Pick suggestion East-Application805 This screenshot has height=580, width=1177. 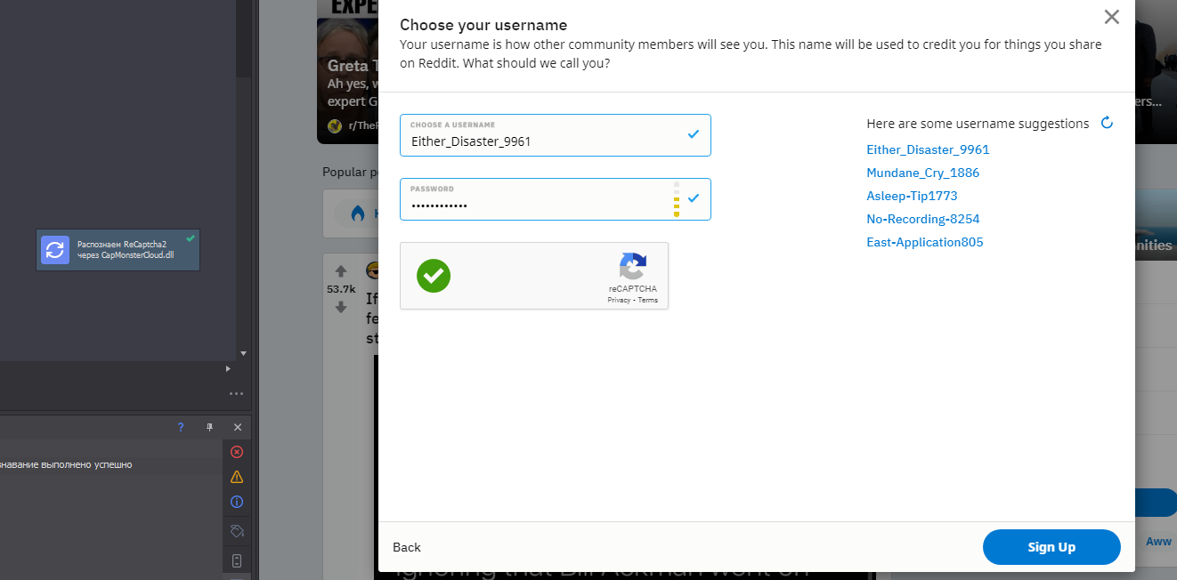(925, 242)
